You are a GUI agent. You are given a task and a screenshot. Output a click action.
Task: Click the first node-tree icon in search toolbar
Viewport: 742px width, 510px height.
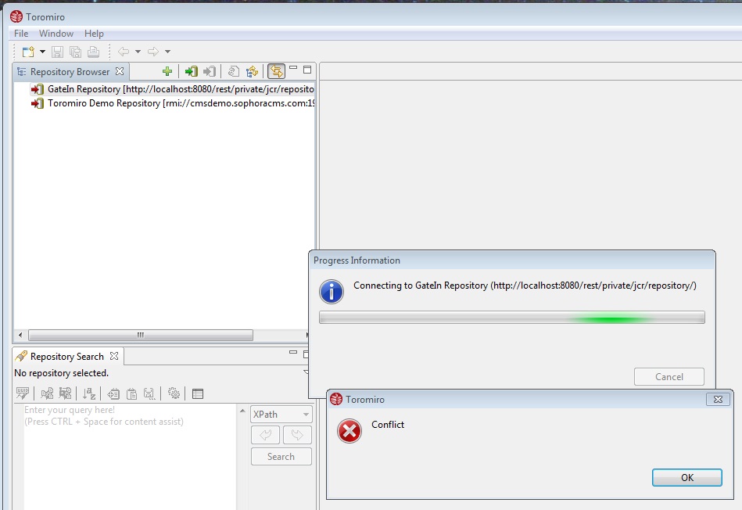(47, 393)
